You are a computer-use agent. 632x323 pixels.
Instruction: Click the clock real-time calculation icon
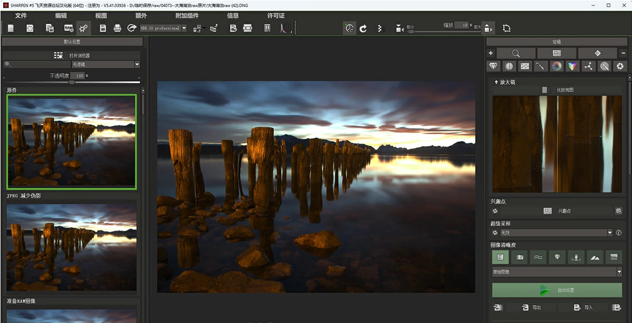coord(349,28)
